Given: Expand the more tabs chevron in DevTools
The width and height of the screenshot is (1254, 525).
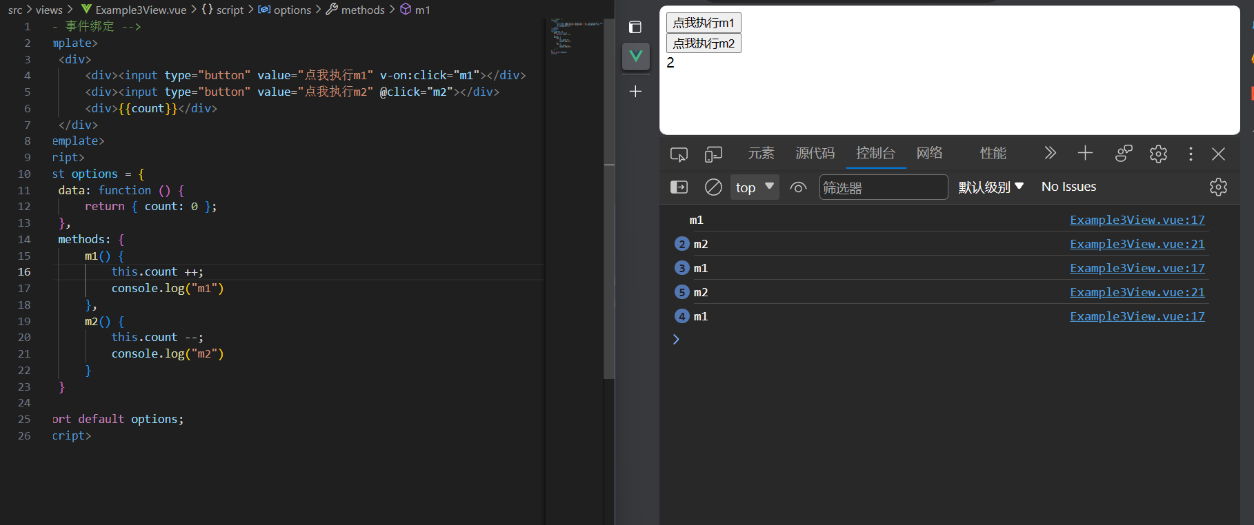Looking at the screenshot, I should coord(1050,154).
